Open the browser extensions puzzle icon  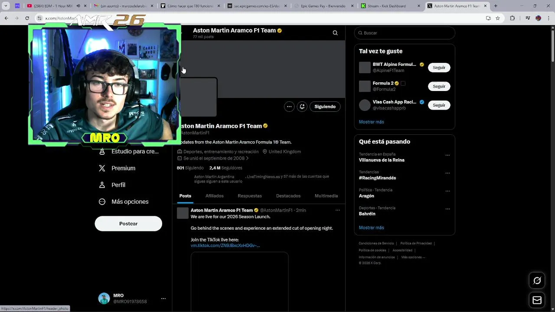click(x=512, y=18)
